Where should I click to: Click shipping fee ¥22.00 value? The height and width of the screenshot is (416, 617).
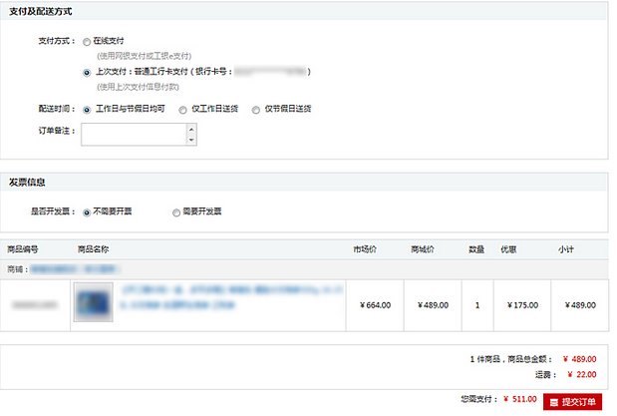point(581,375)
